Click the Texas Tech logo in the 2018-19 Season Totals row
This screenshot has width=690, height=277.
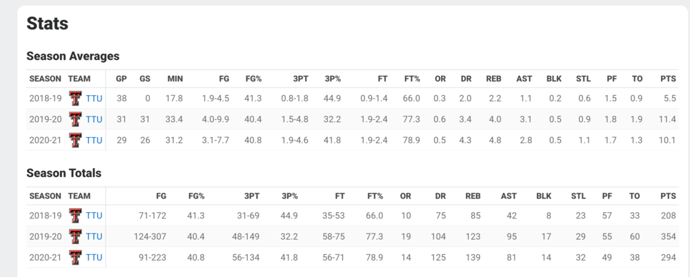coord(76,216)
